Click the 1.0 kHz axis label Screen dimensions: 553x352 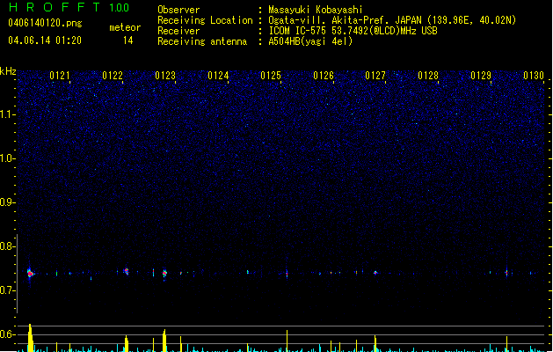[x=8, y=158]
